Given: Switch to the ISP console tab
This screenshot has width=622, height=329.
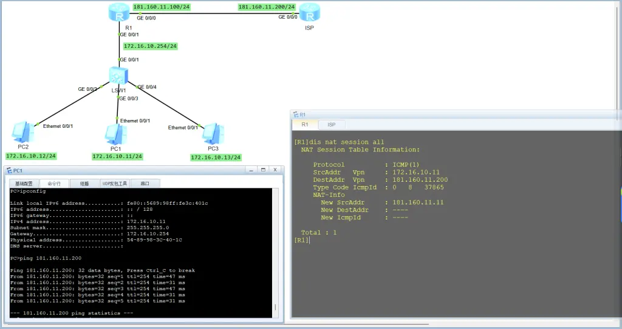Looking at the screenshot, I should [x=332, y=124].
